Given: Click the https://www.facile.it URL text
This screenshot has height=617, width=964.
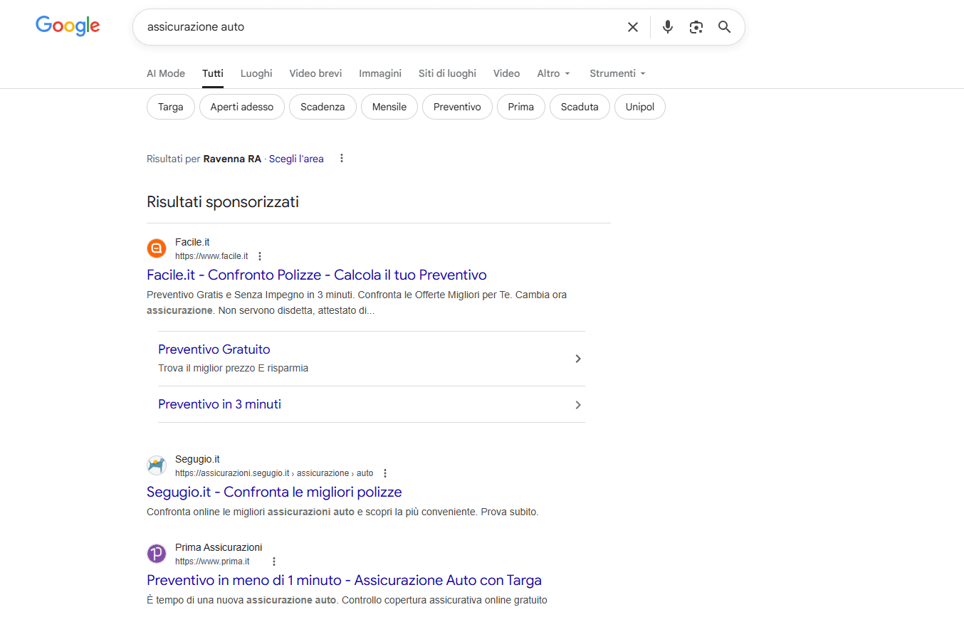Looking at the screenshot, I should (211, 256).
